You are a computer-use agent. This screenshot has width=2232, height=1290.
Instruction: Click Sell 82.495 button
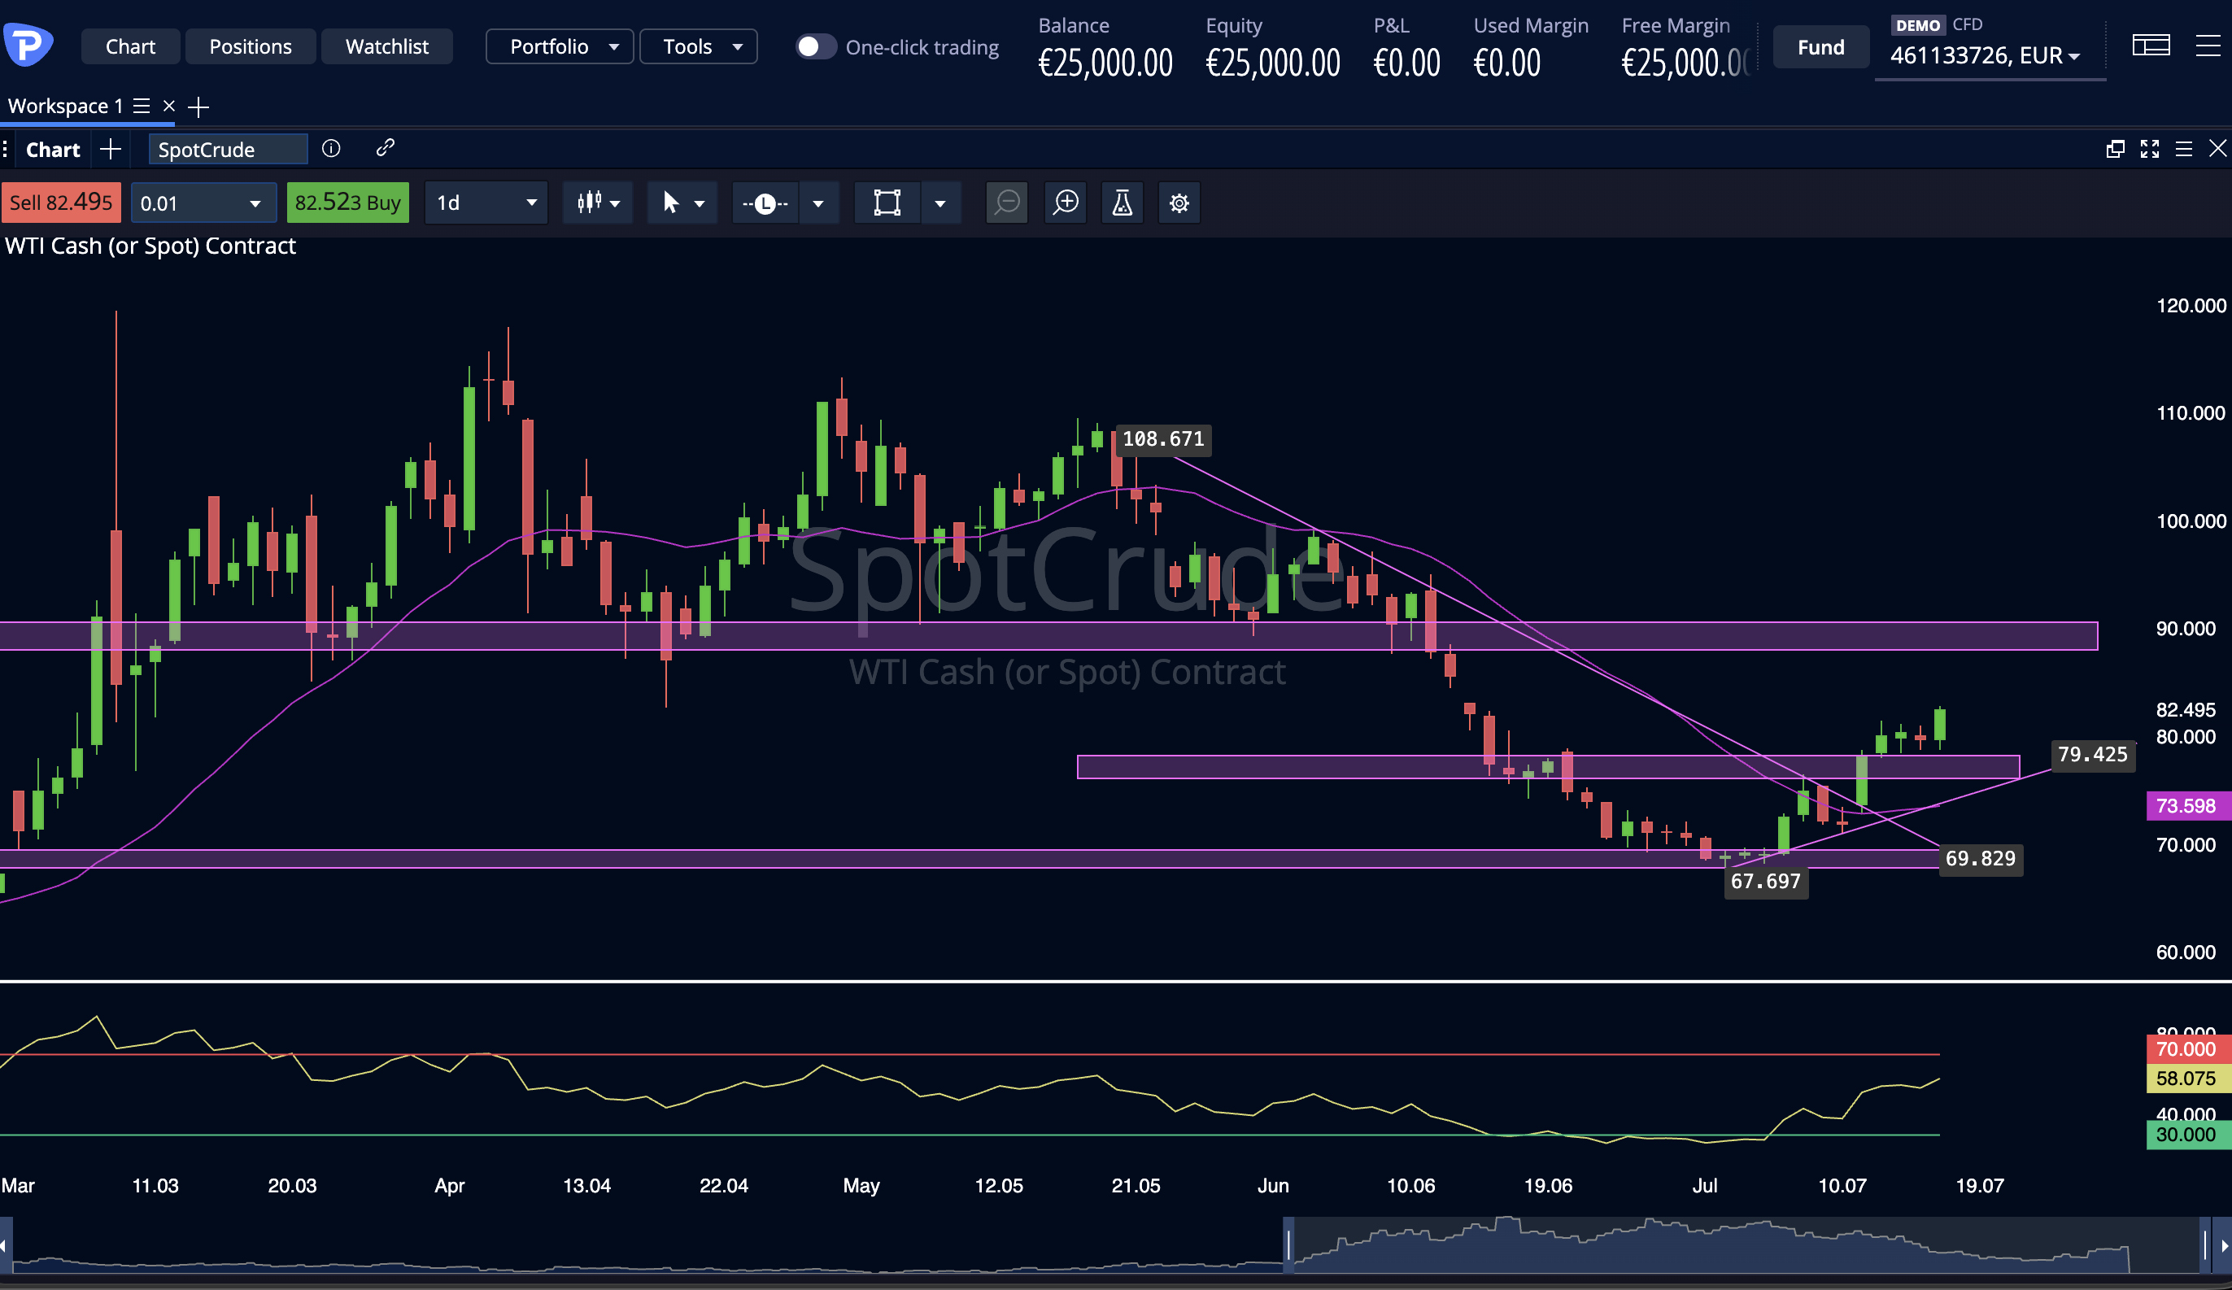[x=61, y=203]
